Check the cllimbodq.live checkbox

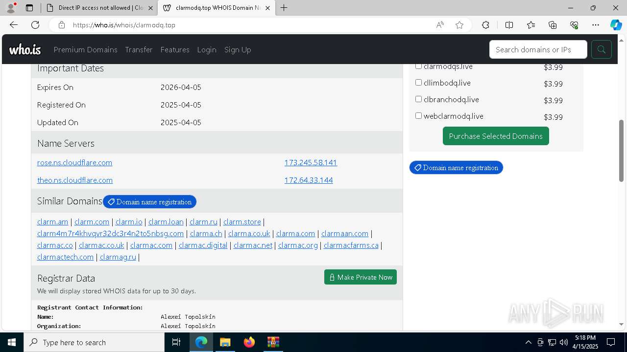(x=418, y=83)
